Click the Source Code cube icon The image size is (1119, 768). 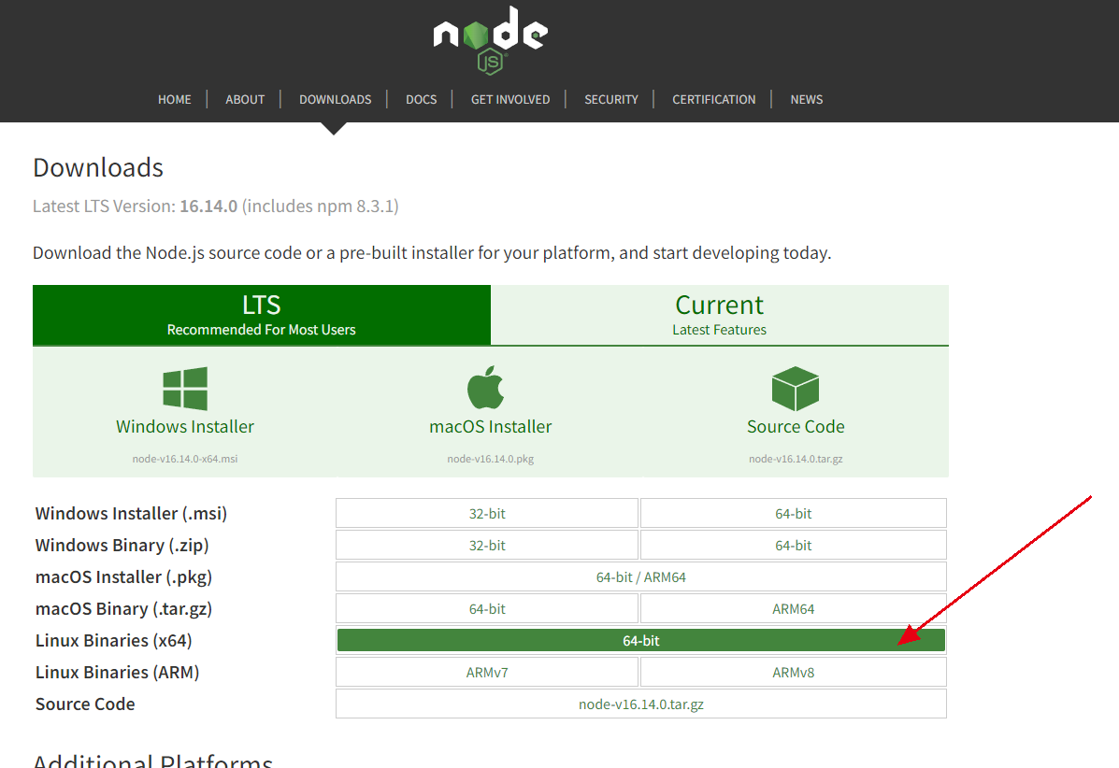796,389
